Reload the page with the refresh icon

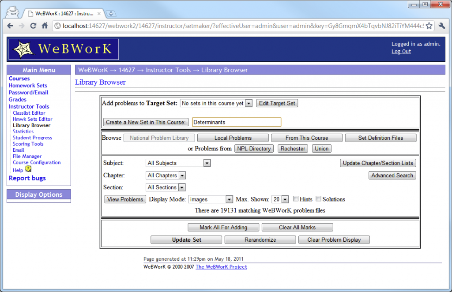pyautogui.click(x=33, y=26)
